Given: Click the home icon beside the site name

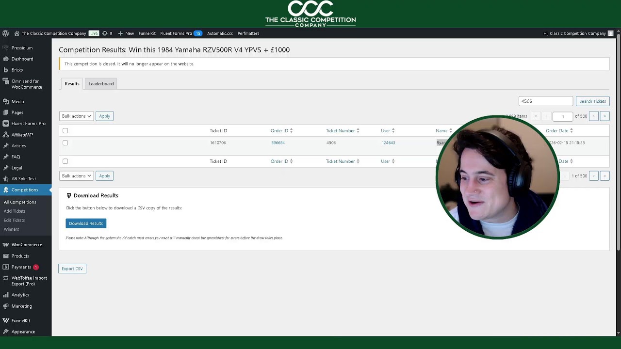Looking at the screenshot, I should tap(16, 33).
